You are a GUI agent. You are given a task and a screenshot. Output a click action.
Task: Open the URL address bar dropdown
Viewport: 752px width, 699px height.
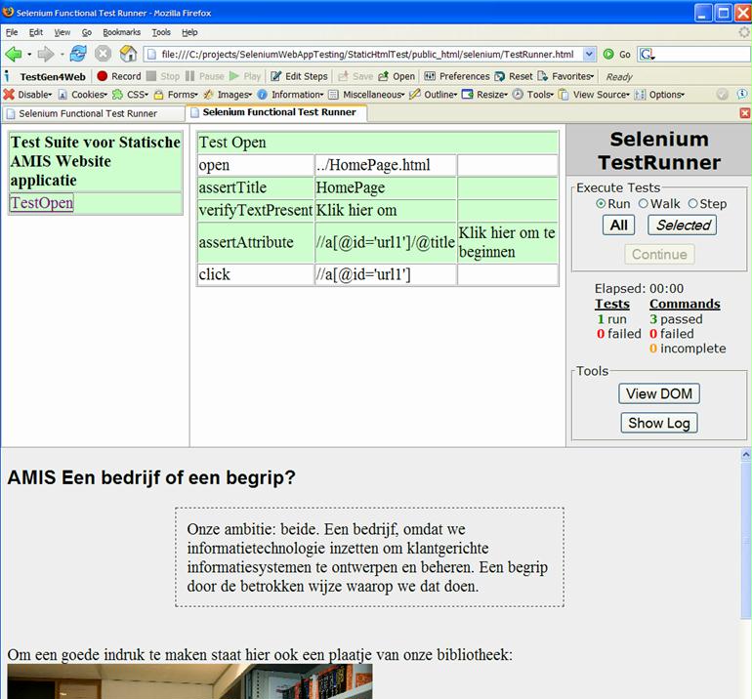(x=589, y=55)
